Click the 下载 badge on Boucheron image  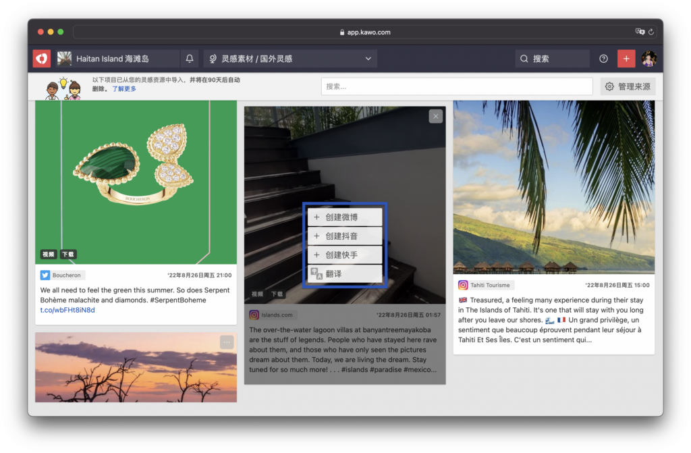click(x=67, y=255)
